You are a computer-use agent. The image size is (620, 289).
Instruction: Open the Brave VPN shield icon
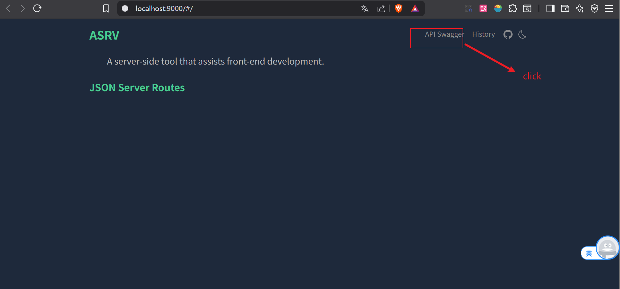click(594, 8)
